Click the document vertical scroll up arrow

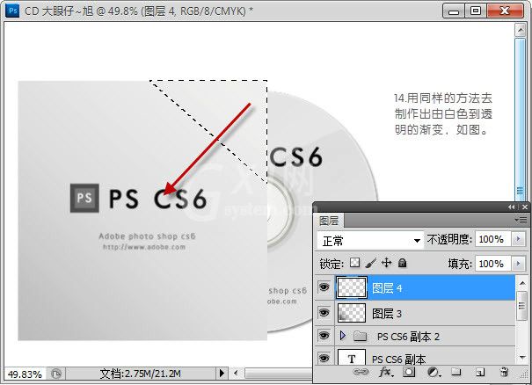pyautogui.click(x=520, y=30)
